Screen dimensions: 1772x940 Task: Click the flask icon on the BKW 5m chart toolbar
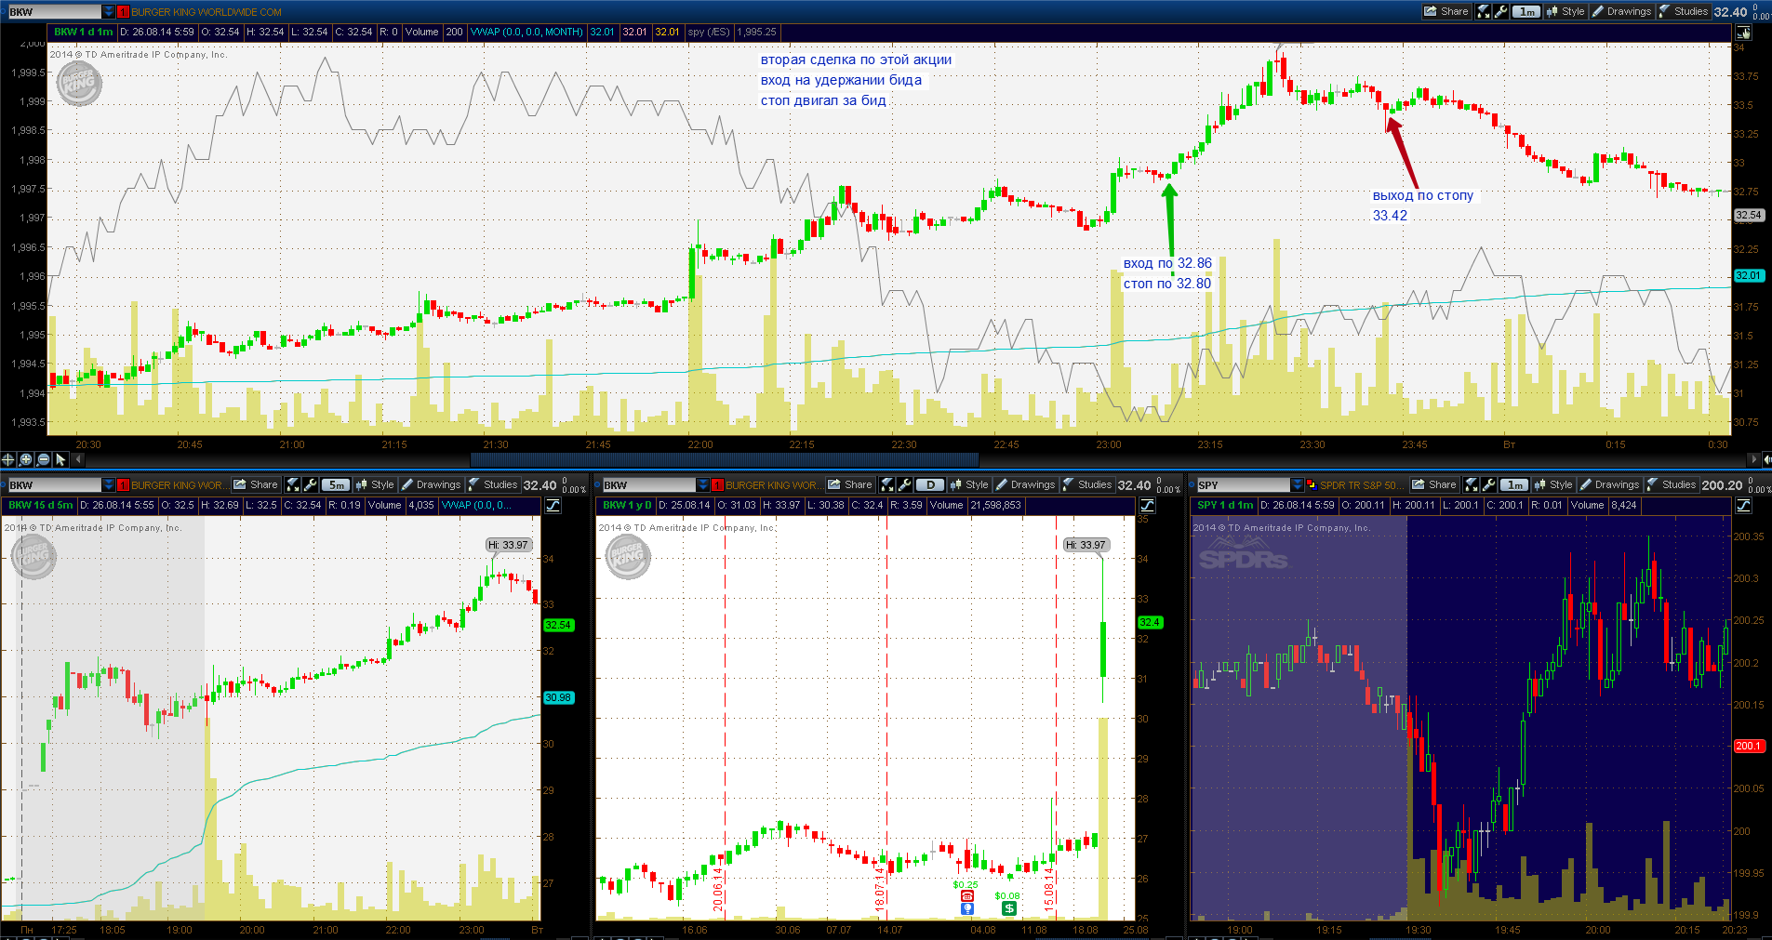point(293,484)
